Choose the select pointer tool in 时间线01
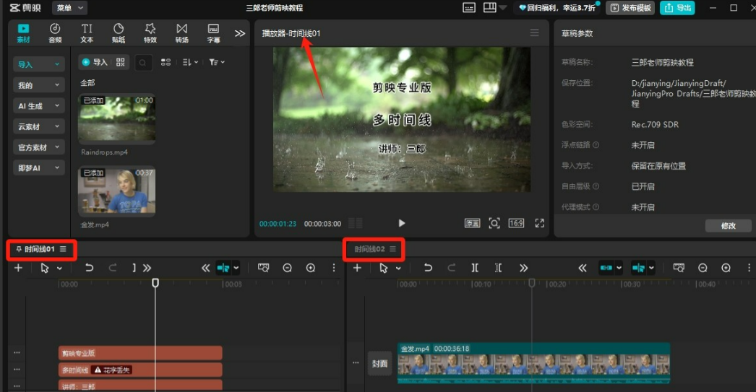Image resolution: width=756 pixels, height=392 pixels. [44, 268]
